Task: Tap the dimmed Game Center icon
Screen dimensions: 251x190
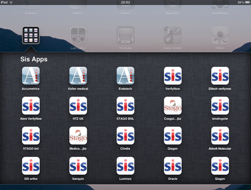Action: 173,35
